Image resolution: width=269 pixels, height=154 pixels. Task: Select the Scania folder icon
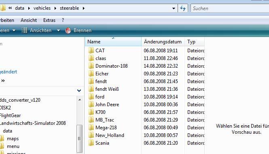91,143
